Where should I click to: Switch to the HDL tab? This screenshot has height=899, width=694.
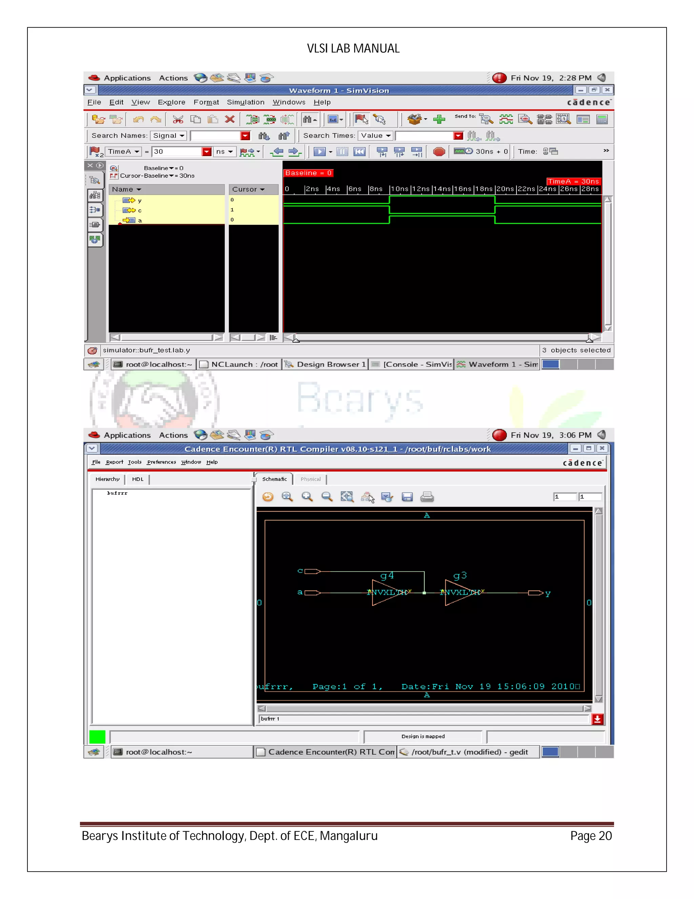138,479
